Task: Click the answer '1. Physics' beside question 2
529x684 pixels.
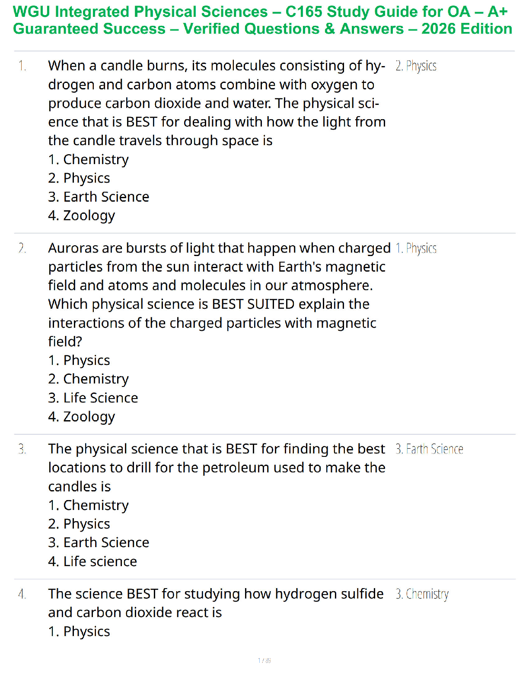Action: coord(416,248)
